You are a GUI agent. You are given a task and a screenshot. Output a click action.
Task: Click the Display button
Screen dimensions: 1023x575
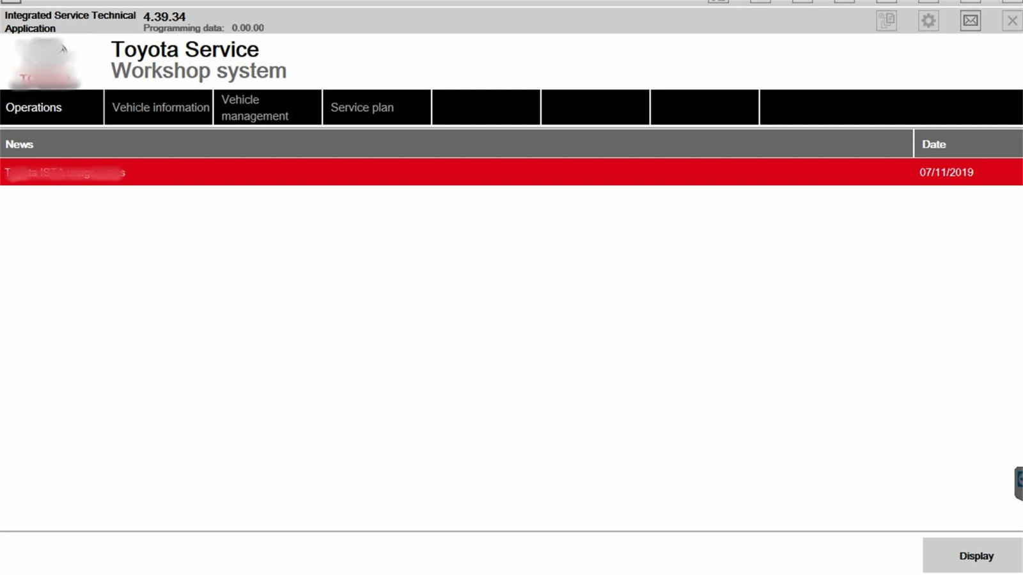[972, 555]
